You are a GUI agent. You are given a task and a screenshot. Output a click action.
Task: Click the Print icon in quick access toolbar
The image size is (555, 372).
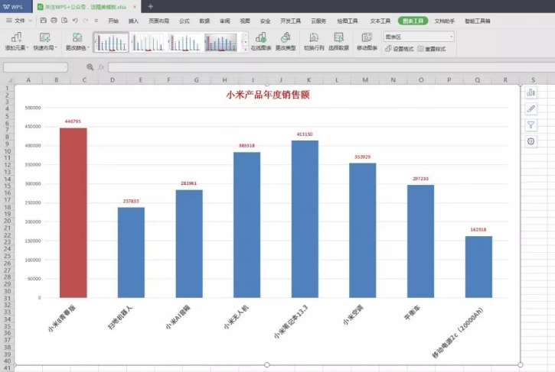click(54, 21)
